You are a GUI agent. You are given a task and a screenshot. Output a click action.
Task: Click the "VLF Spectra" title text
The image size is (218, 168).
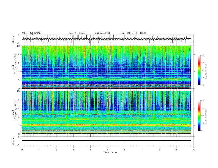tap(31, 33)
